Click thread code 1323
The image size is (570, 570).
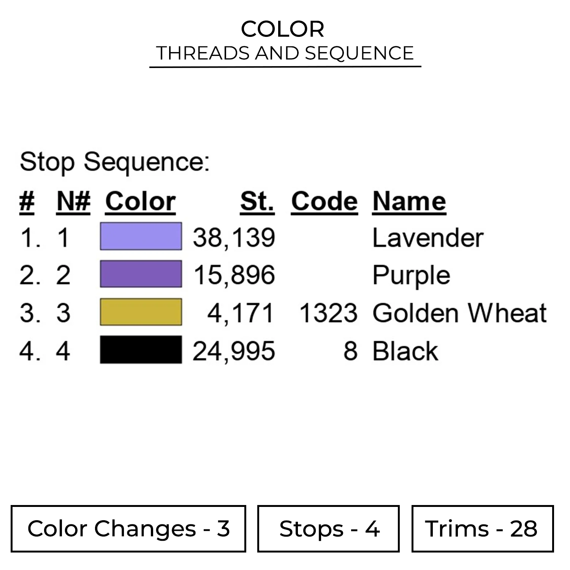[x=328, y=313]
